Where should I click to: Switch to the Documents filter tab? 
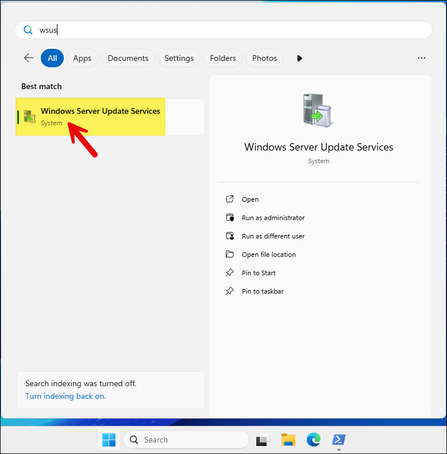pyautogui.click(x=128, y=58)
